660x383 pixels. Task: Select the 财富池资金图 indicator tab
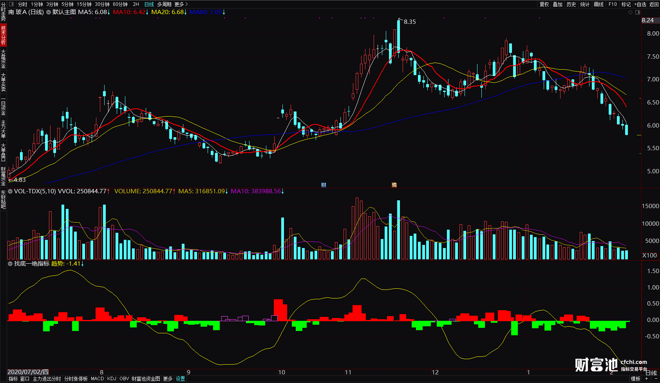[146, 379]
